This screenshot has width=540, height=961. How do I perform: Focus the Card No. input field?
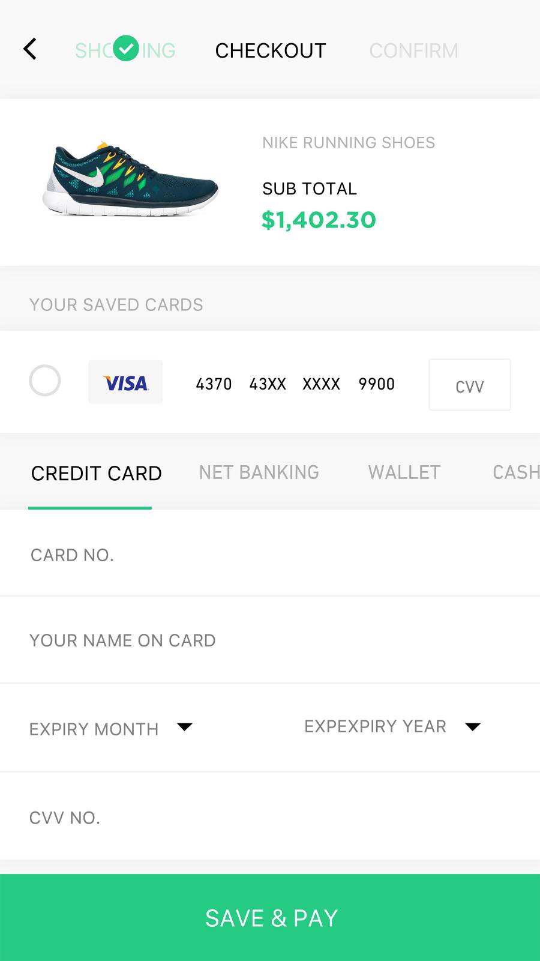270,555
